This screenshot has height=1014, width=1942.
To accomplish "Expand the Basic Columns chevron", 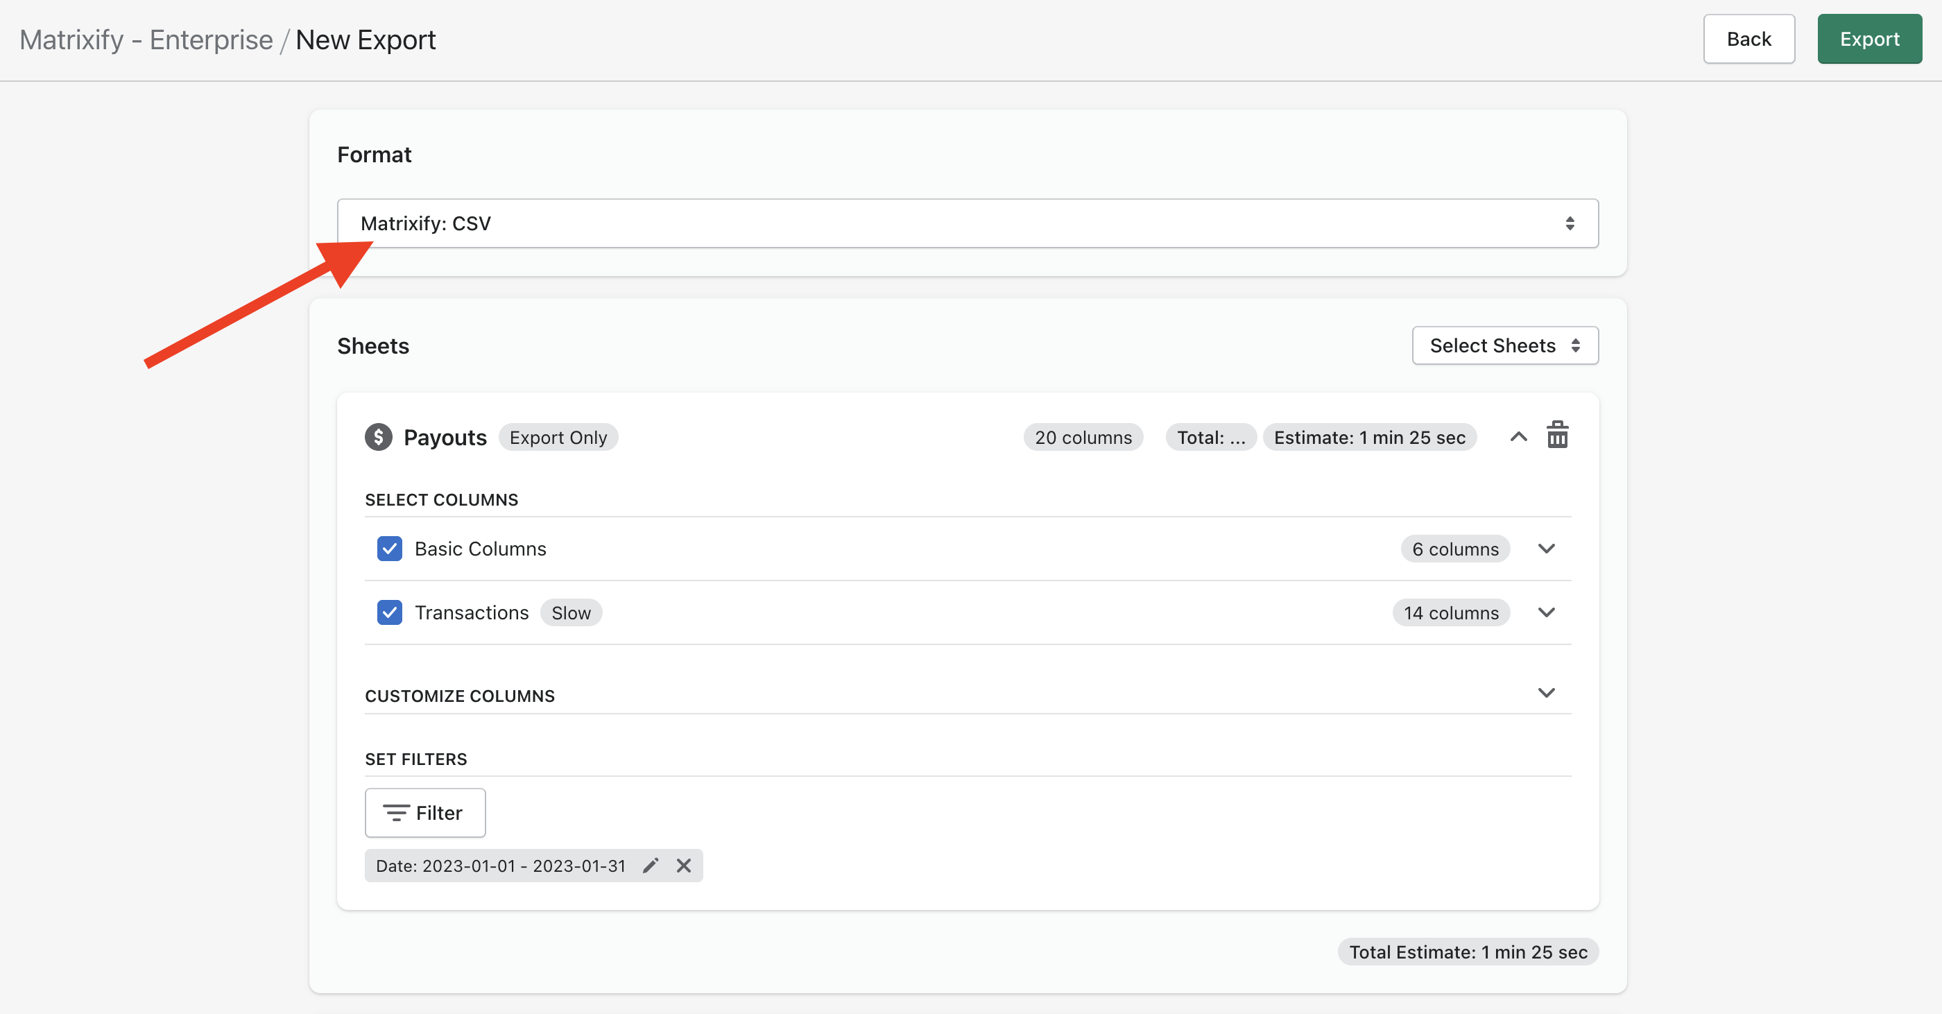I will (x=1546, y=549).
